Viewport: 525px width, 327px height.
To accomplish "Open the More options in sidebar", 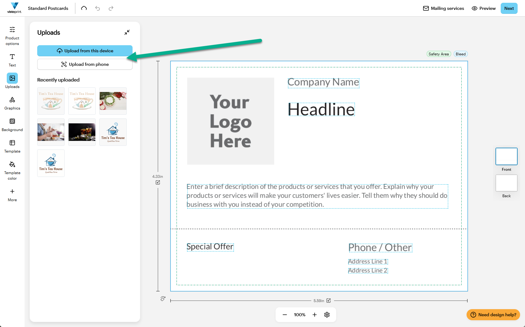I will pyautogui.click(x=12, y=195).
